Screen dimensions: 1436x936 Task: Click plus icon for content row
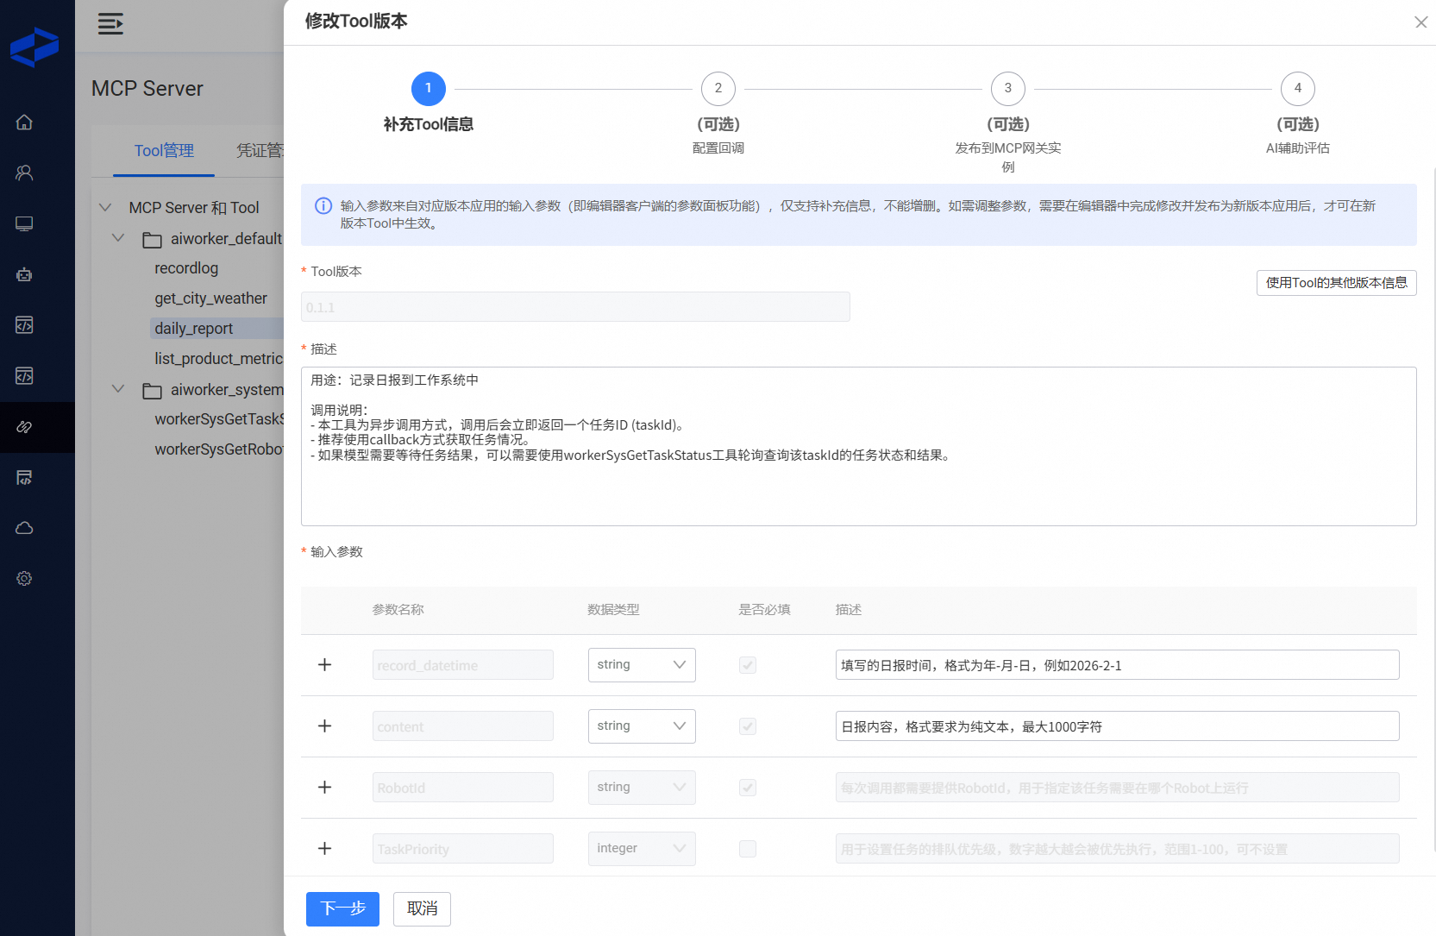(x=324, y=726)
